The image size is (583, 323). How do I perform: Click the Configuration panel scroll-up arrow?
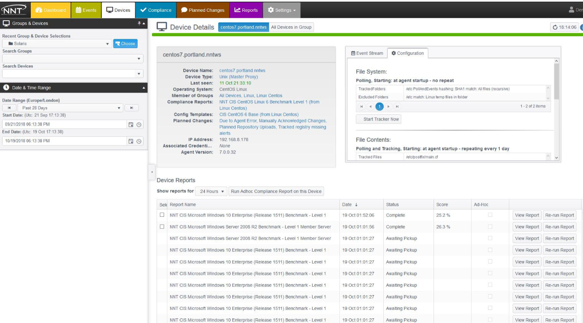pos(556,61)
